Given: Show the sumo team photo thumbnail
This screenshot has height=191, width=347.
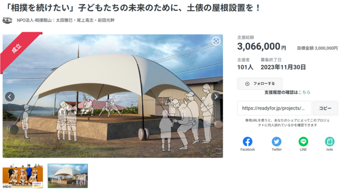Looking at the screenshot, I should 23,176.
